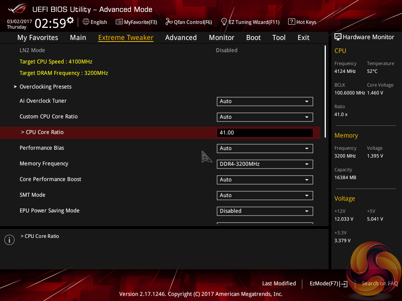Click the Core Voltage 1.460 V value
This screenshot has height=301, width=402.
pyautogui.click(x=375, y=93)
